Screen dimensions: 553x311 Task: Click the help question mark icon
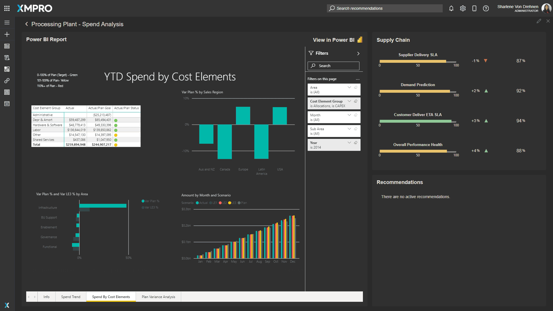click(x=486, y=8)
